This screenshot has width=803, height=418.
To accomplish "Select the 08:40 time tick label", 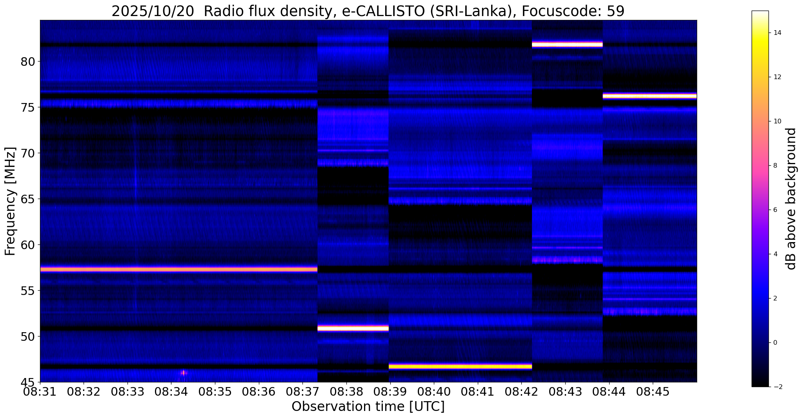I will (x=434, y=391).
